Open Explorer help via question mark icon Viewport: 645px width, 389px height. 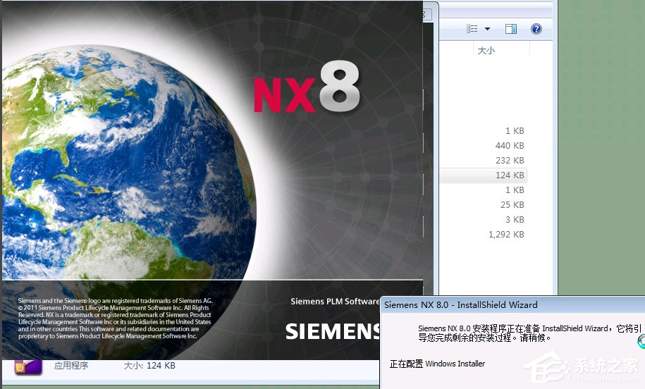coord(536,29)
